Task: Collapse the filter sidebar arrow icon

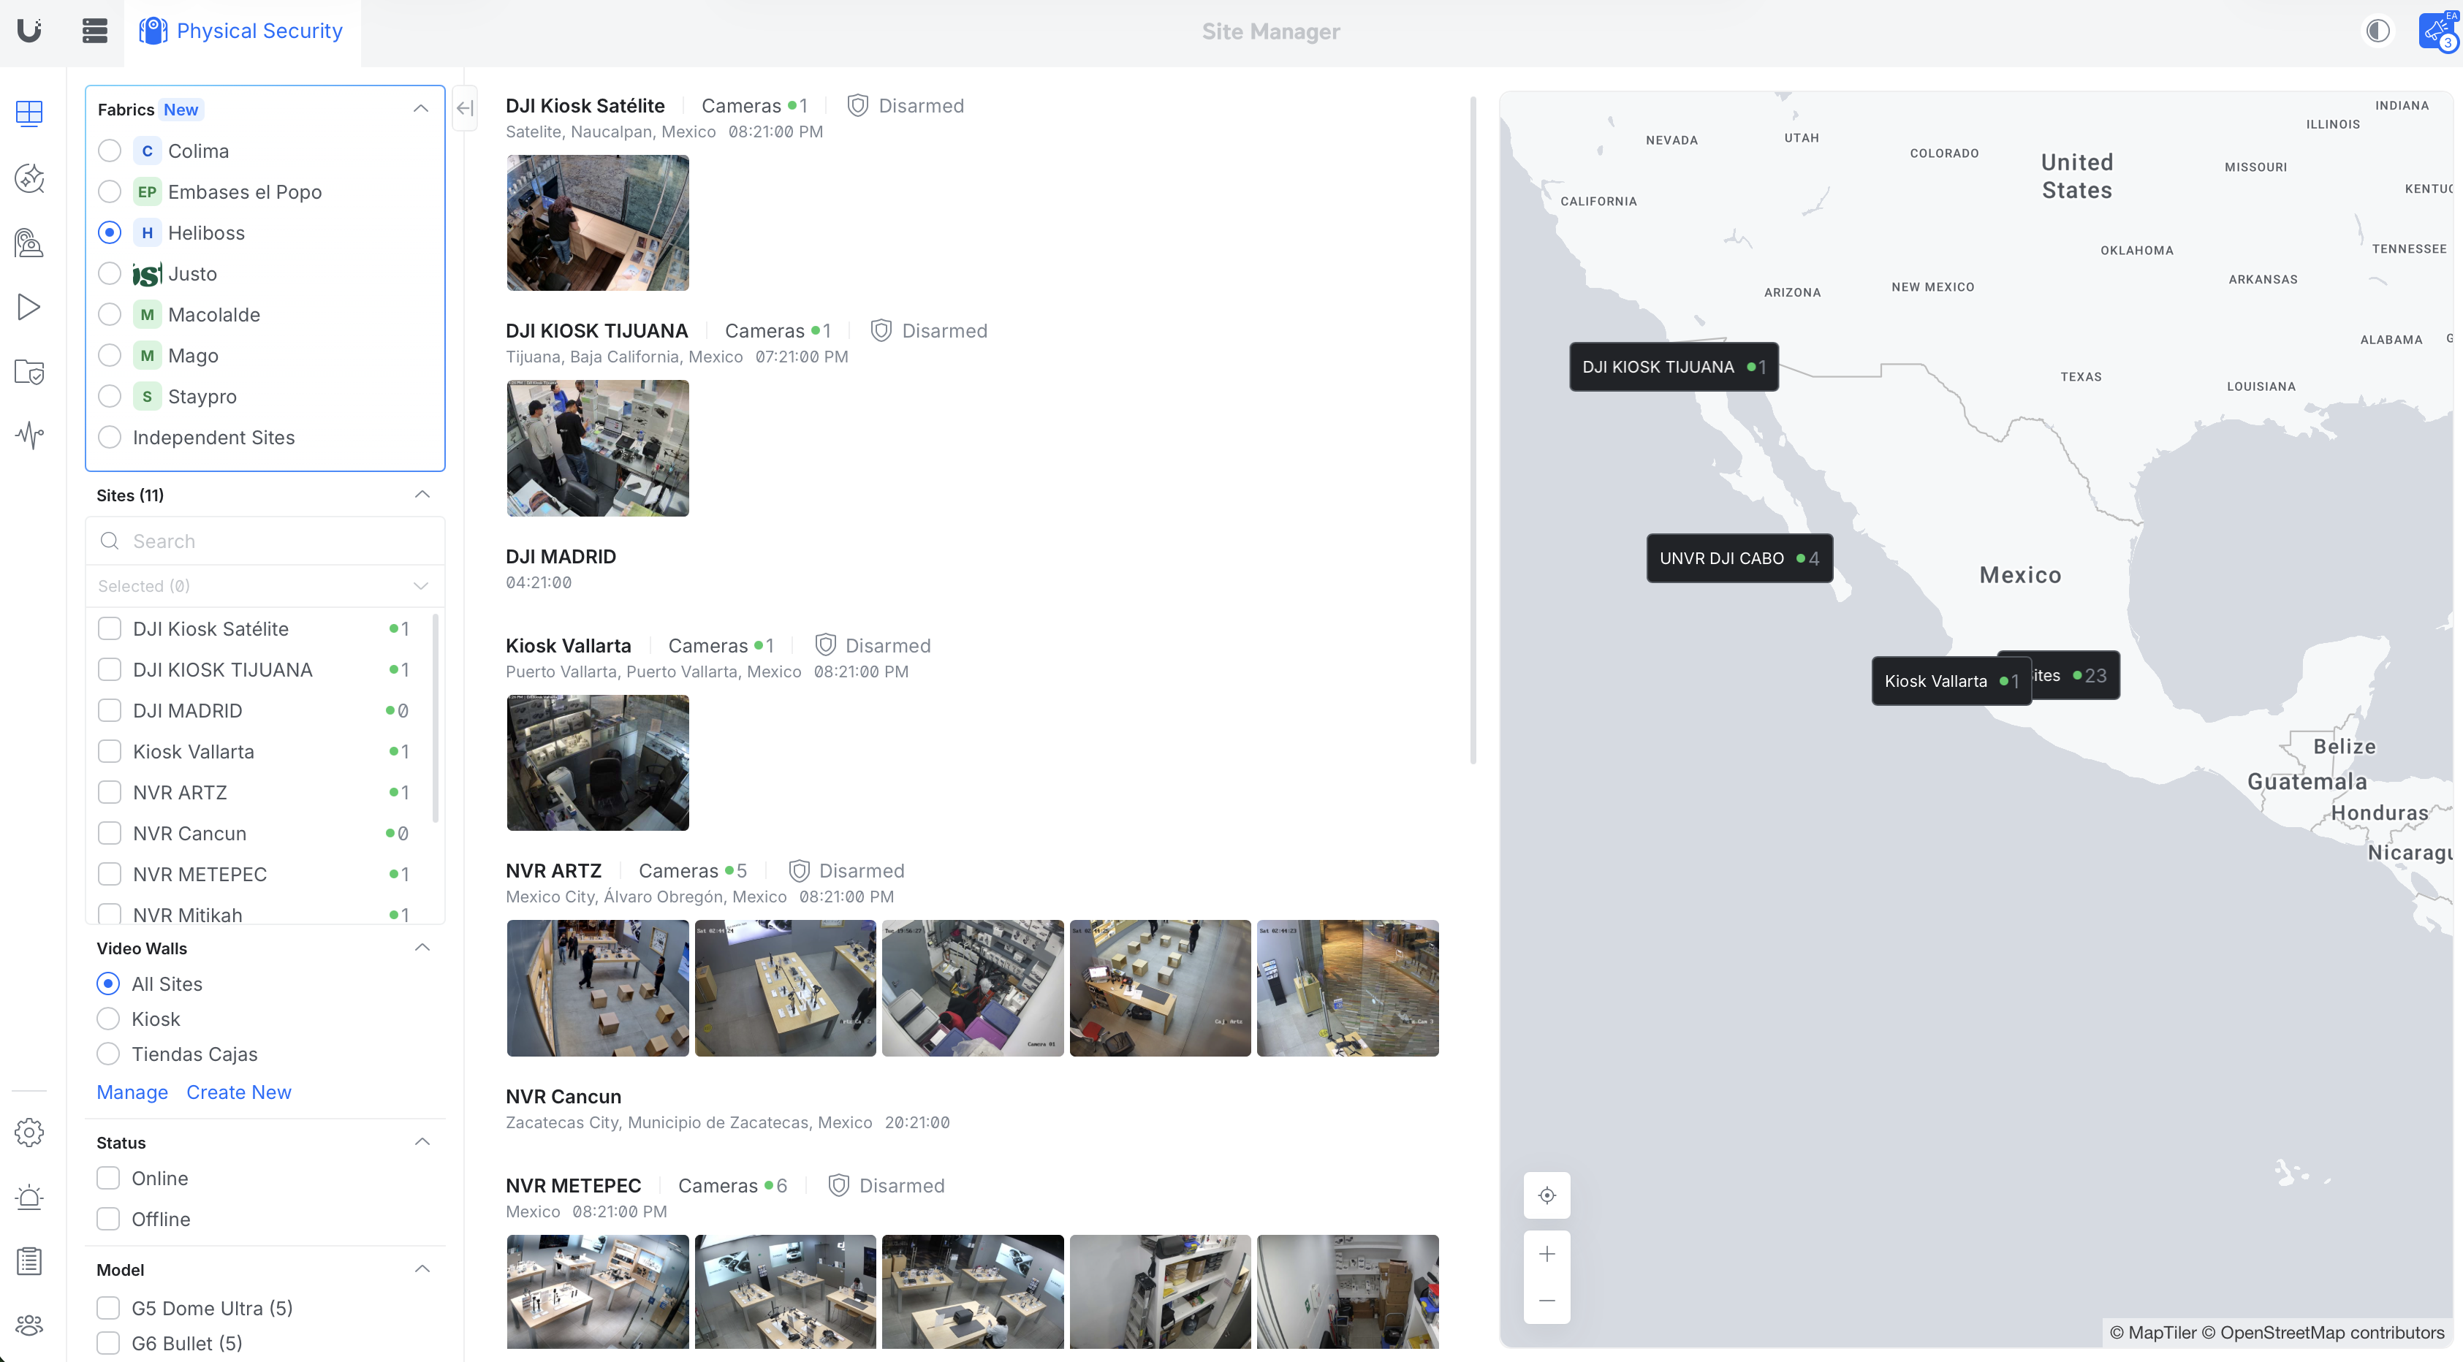Action: click(465, 108)
